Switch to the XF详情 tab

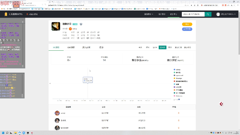(x=56, y=47)
